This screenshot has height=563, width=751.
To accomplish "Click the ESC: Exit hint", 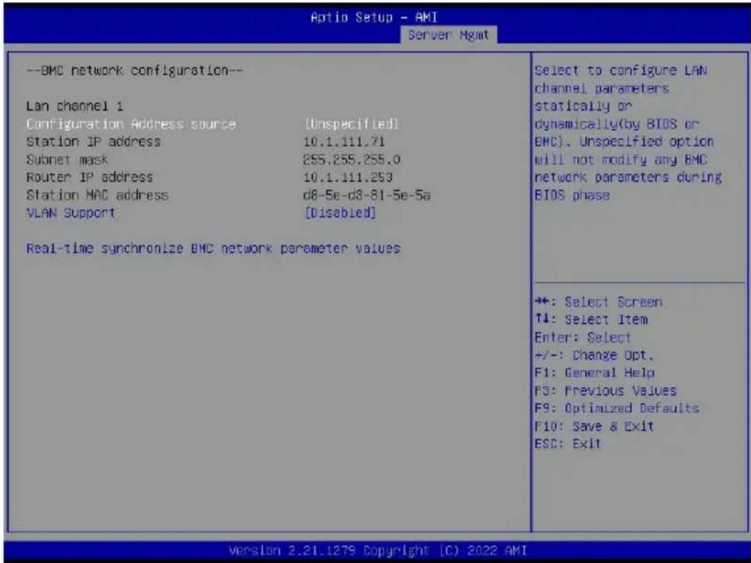I will tap(567, 444).
